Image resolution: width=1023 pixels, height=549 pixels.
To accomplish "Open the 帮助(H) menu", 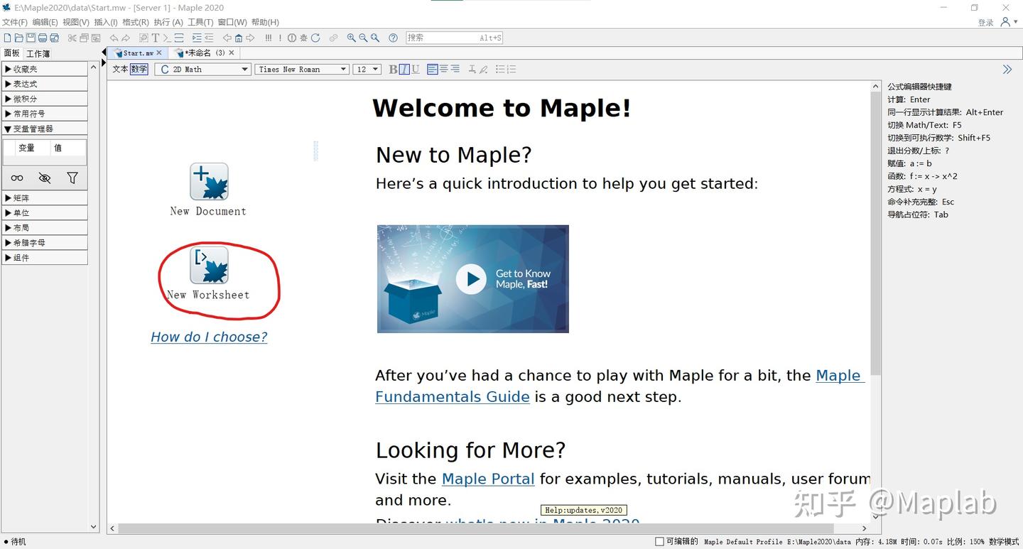I will (266, 22).
